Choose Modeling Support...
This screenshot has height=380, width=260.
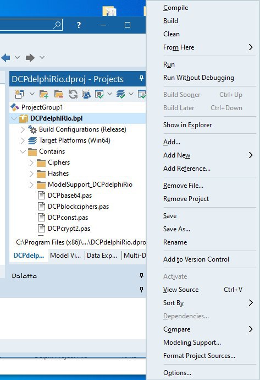pos(192,343)
